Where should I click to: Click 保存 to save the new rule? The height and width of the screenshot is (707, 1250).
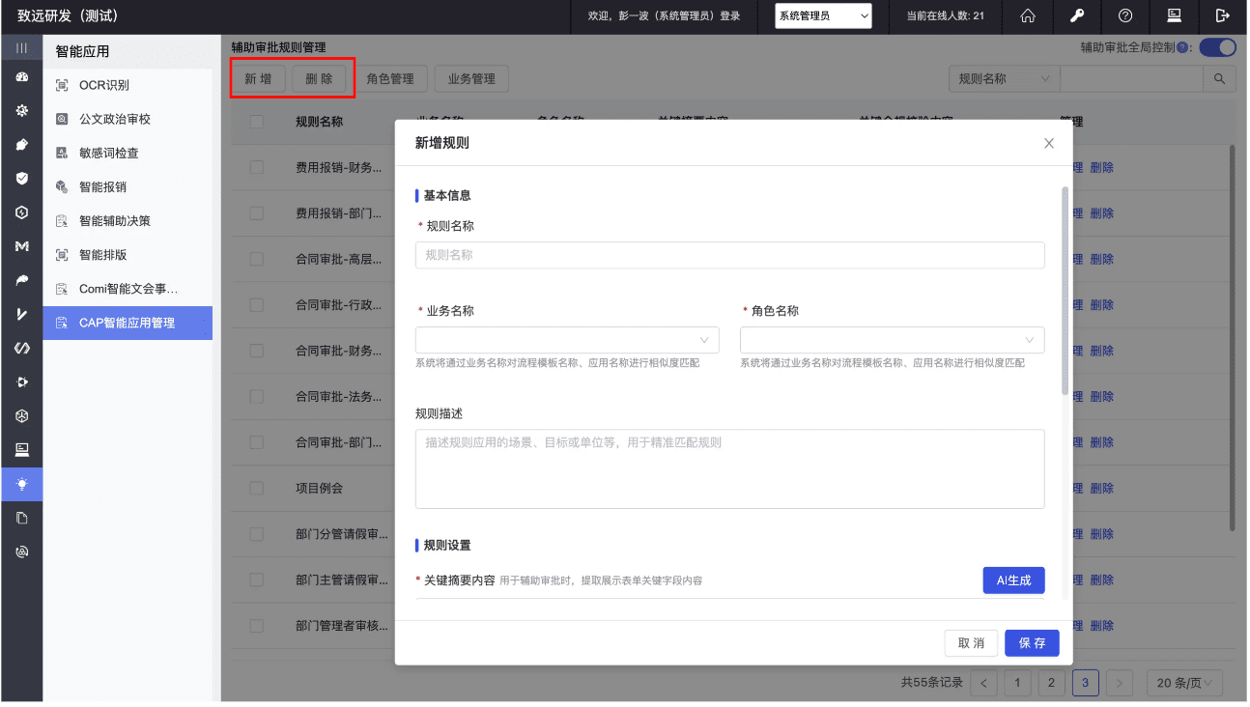pos(1032,643)
